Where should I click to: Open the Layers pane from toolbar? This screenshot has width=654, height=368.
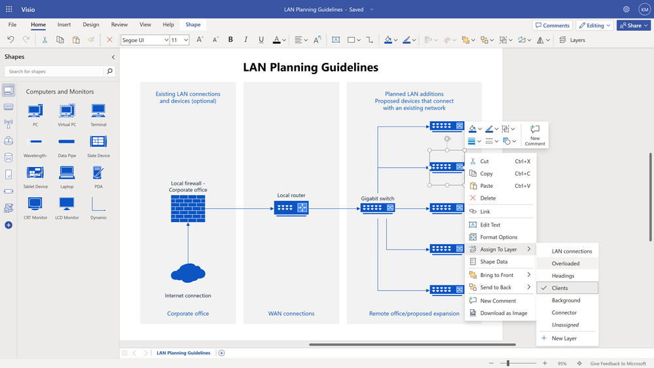[x=572, y=40]
